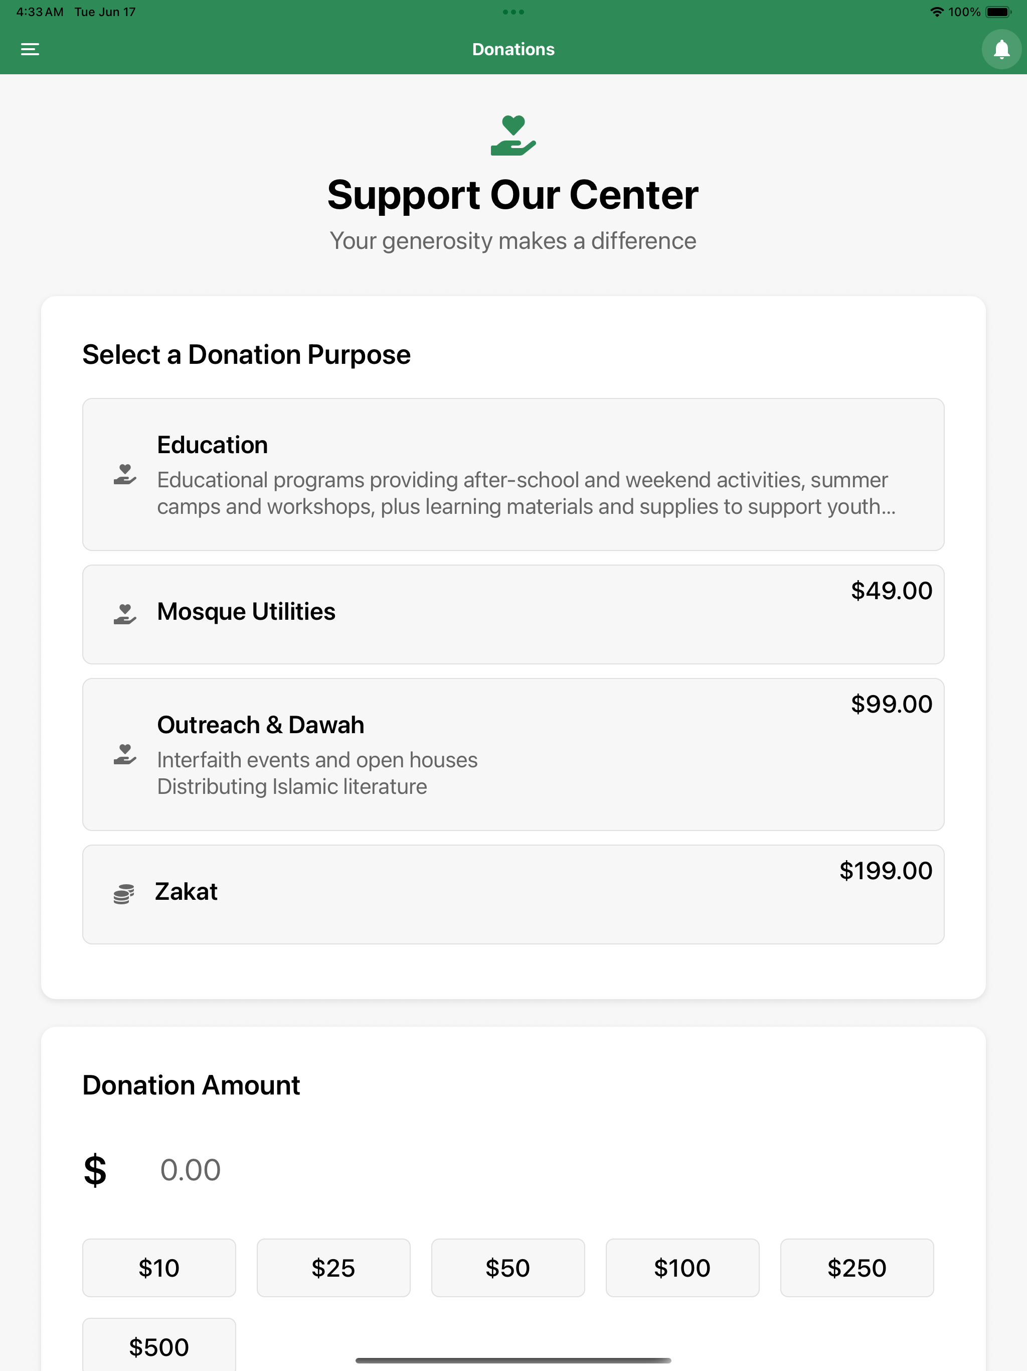Viewport: 1027px width, 1371px height.
Task: Focus the donation amount input field
Action: pos(545,1170)
